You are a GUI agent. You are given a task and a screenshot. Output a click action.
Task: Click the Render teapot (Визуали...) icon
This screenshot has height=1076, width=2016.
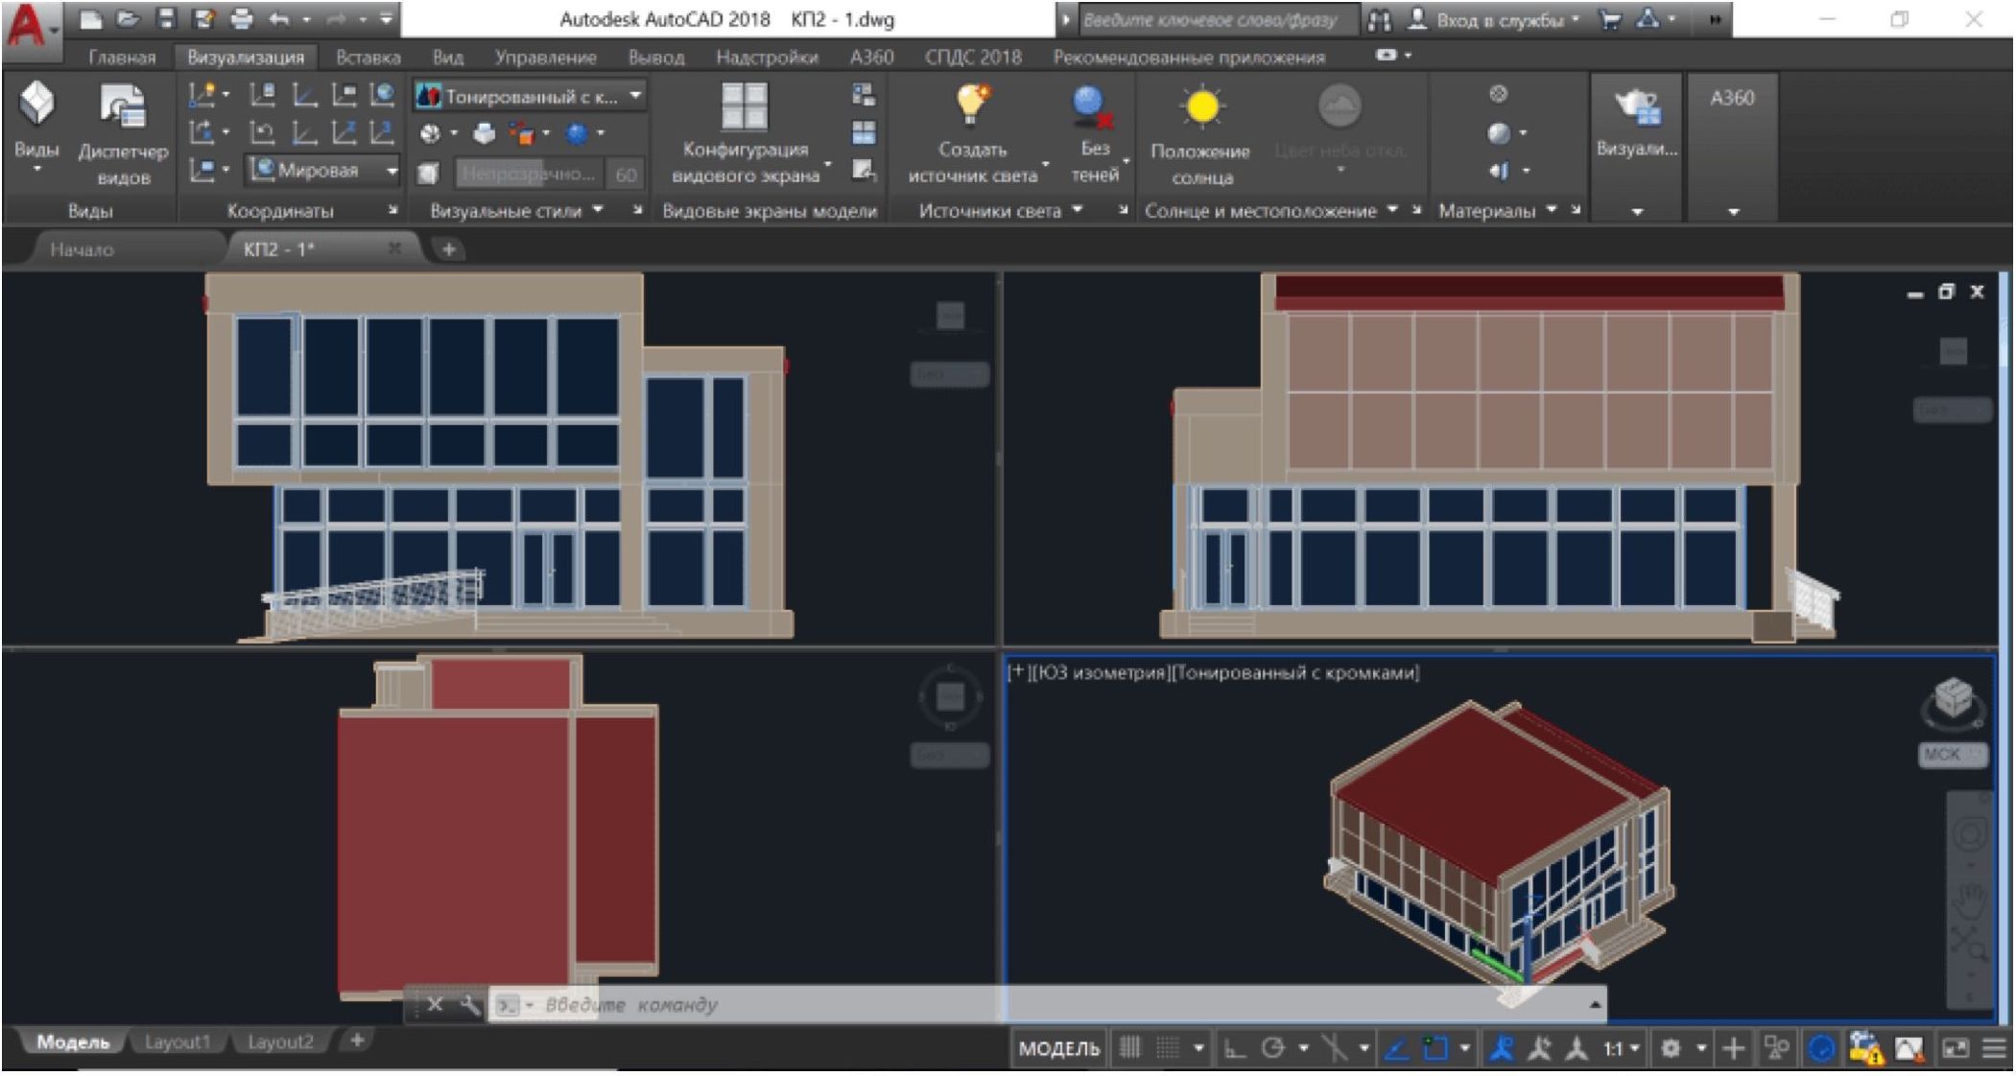point(1636,107)
